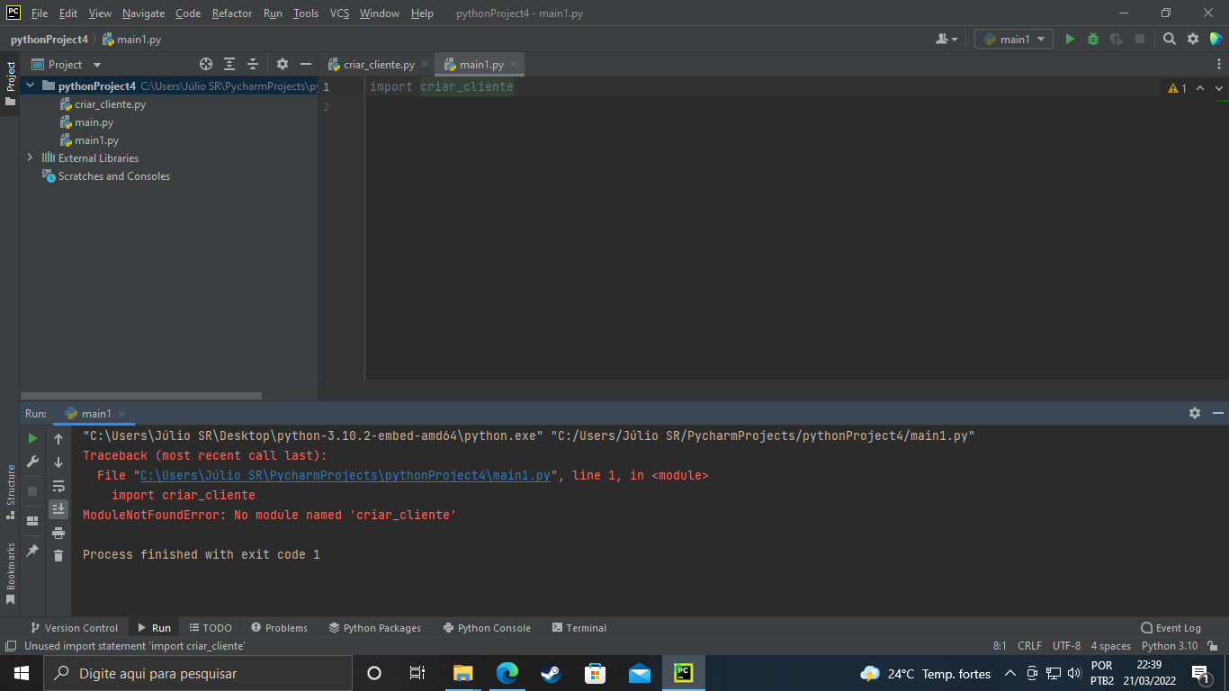
Task: Open Microsoft Edge from the taskbar
Action: pyautogui.click(x=507, y=673)
